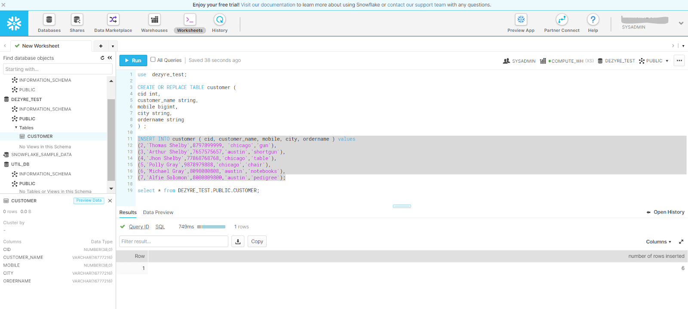Open the far-right tab list dropdown

(x=683, y=46)
